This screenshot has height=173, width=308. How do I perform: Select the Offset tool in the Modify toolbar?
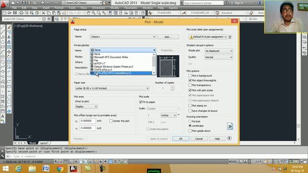[9, 42]
